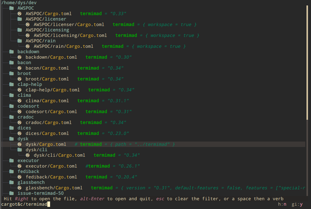Toggle the hidden files flag h:n
Viewport: 311px width, 209px height.
tap(282, 204)
